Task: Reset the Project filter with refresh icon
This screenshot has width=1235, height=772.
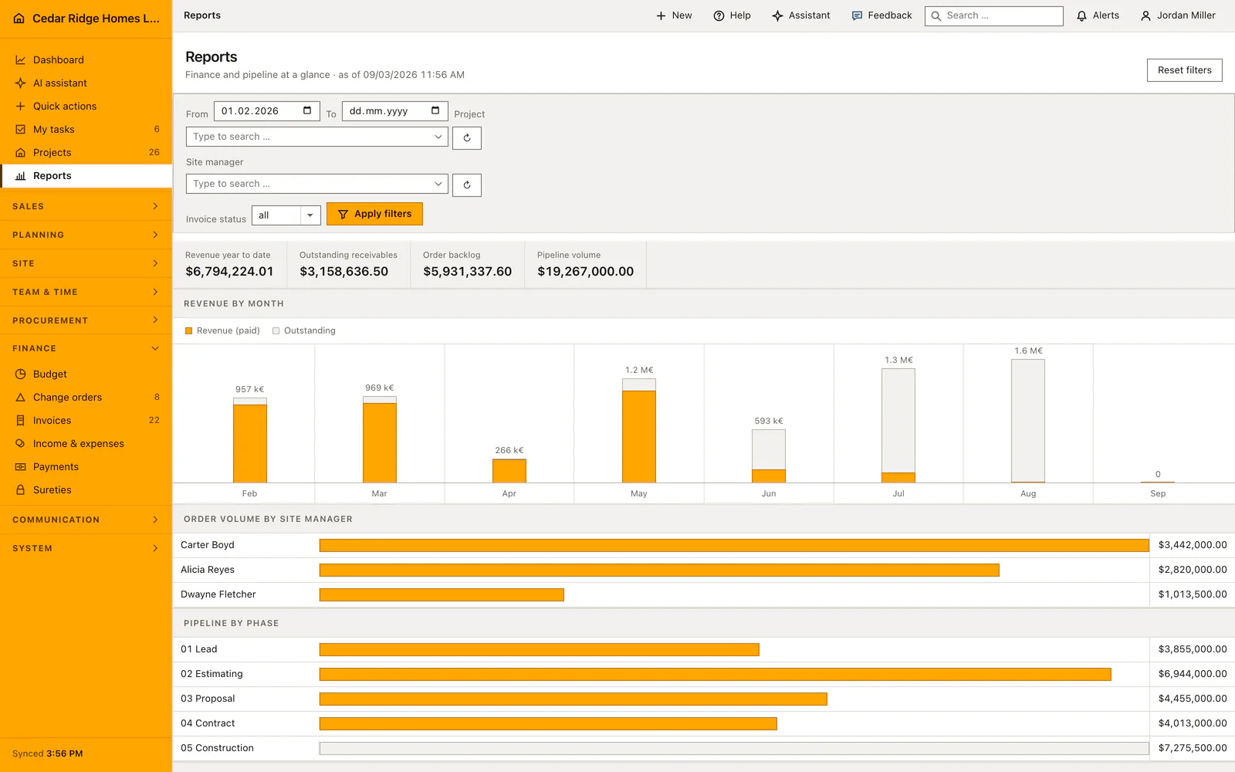Action: pos(467,138)
